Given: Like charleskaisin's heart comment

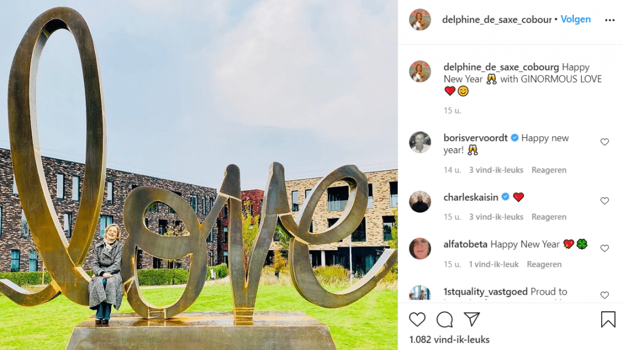Looking at the screenshot, I should click(x=604, y=201).
